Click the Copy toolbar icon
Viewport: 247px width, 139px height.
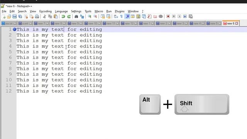click(50, 16)
